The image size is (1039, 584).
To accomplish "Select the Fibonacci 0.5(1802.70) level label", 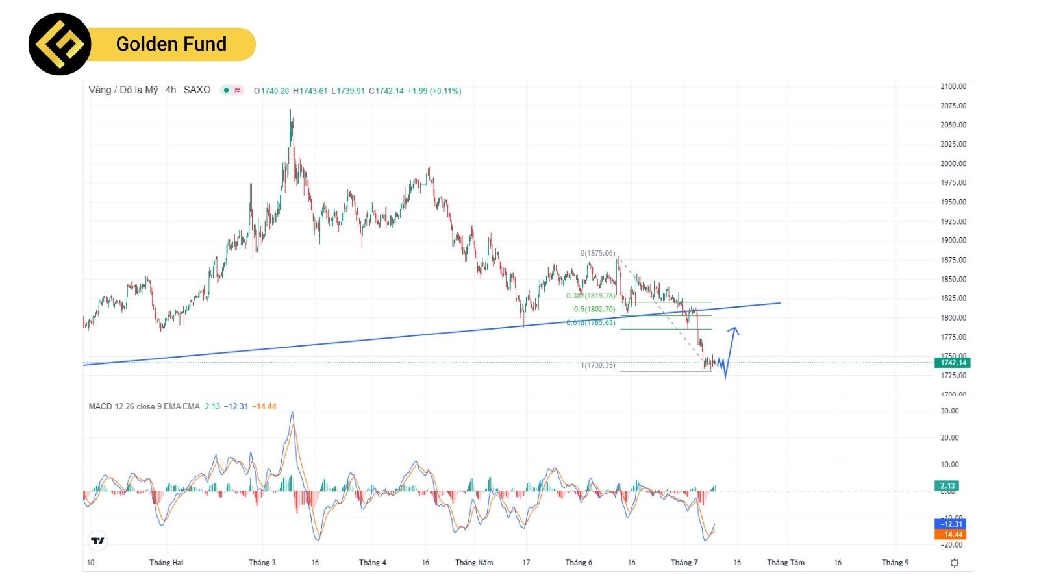I will pyautogui.click(x=594, y=310).
